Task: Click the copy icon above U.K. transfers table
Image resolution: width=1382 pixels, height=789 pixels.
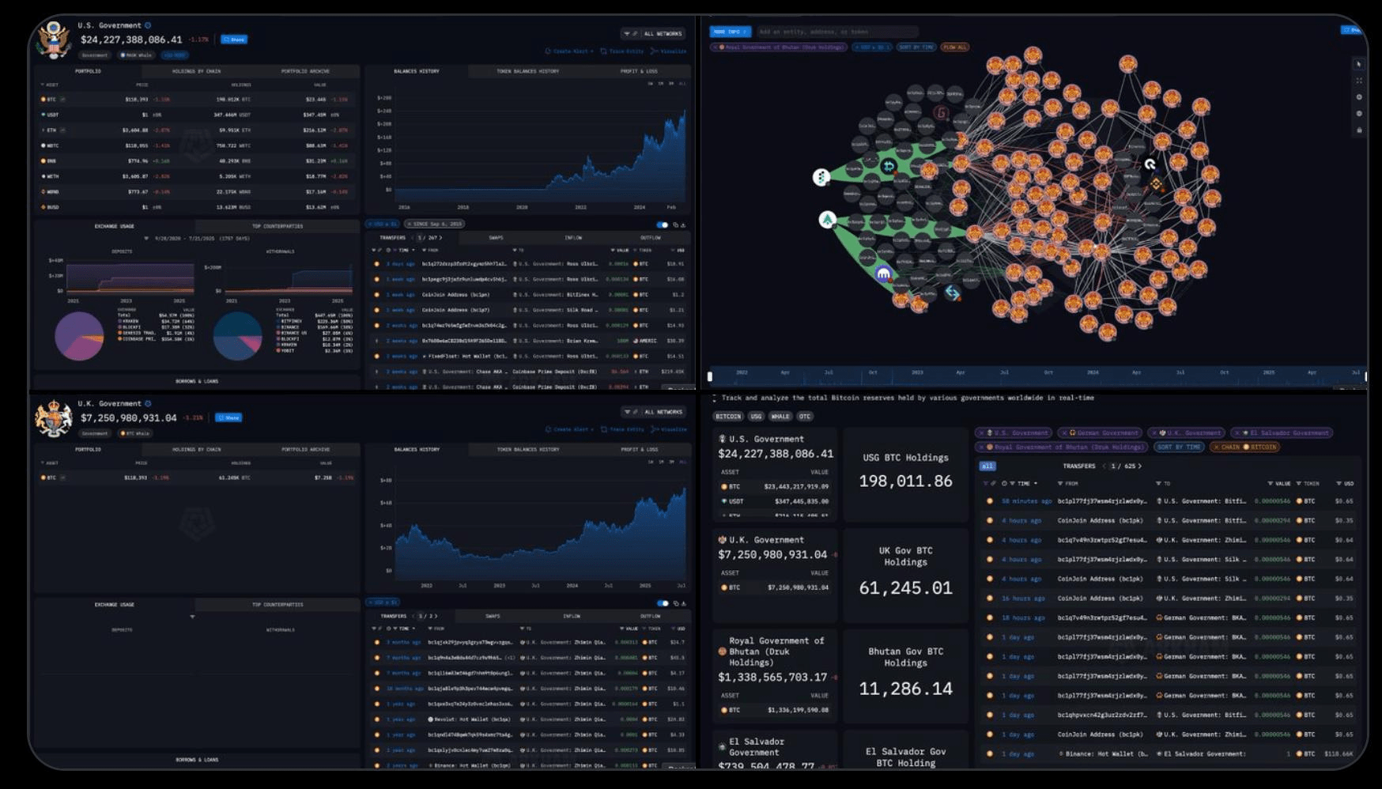Action: [x=675, y=603]
